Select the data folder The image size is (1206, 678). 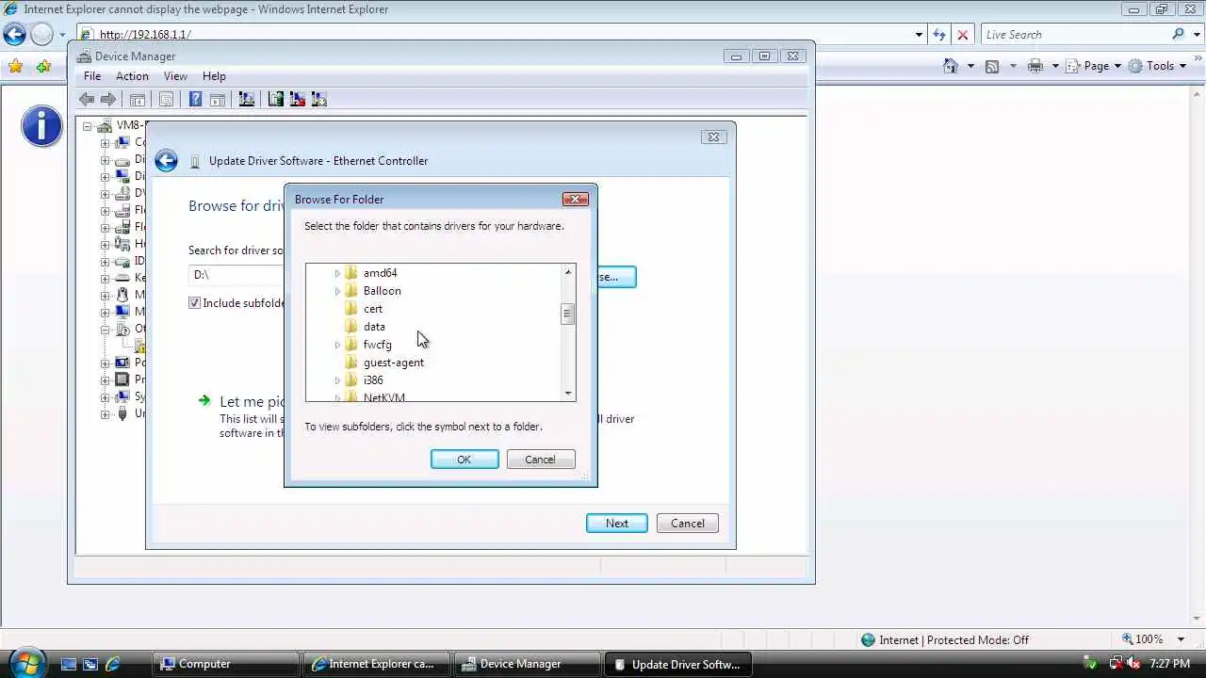(374, 327)
